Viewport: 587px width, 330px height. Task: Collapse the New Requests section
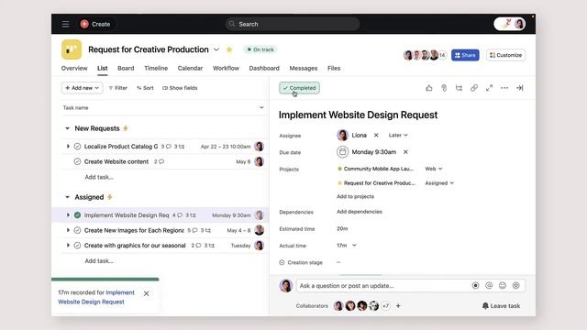coord(67,128)
